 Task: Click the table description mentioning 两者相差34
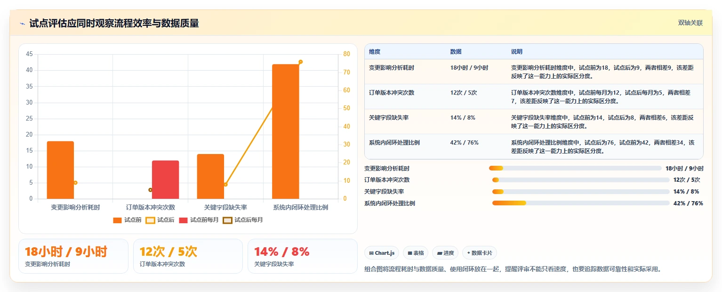tap(603, 147)
